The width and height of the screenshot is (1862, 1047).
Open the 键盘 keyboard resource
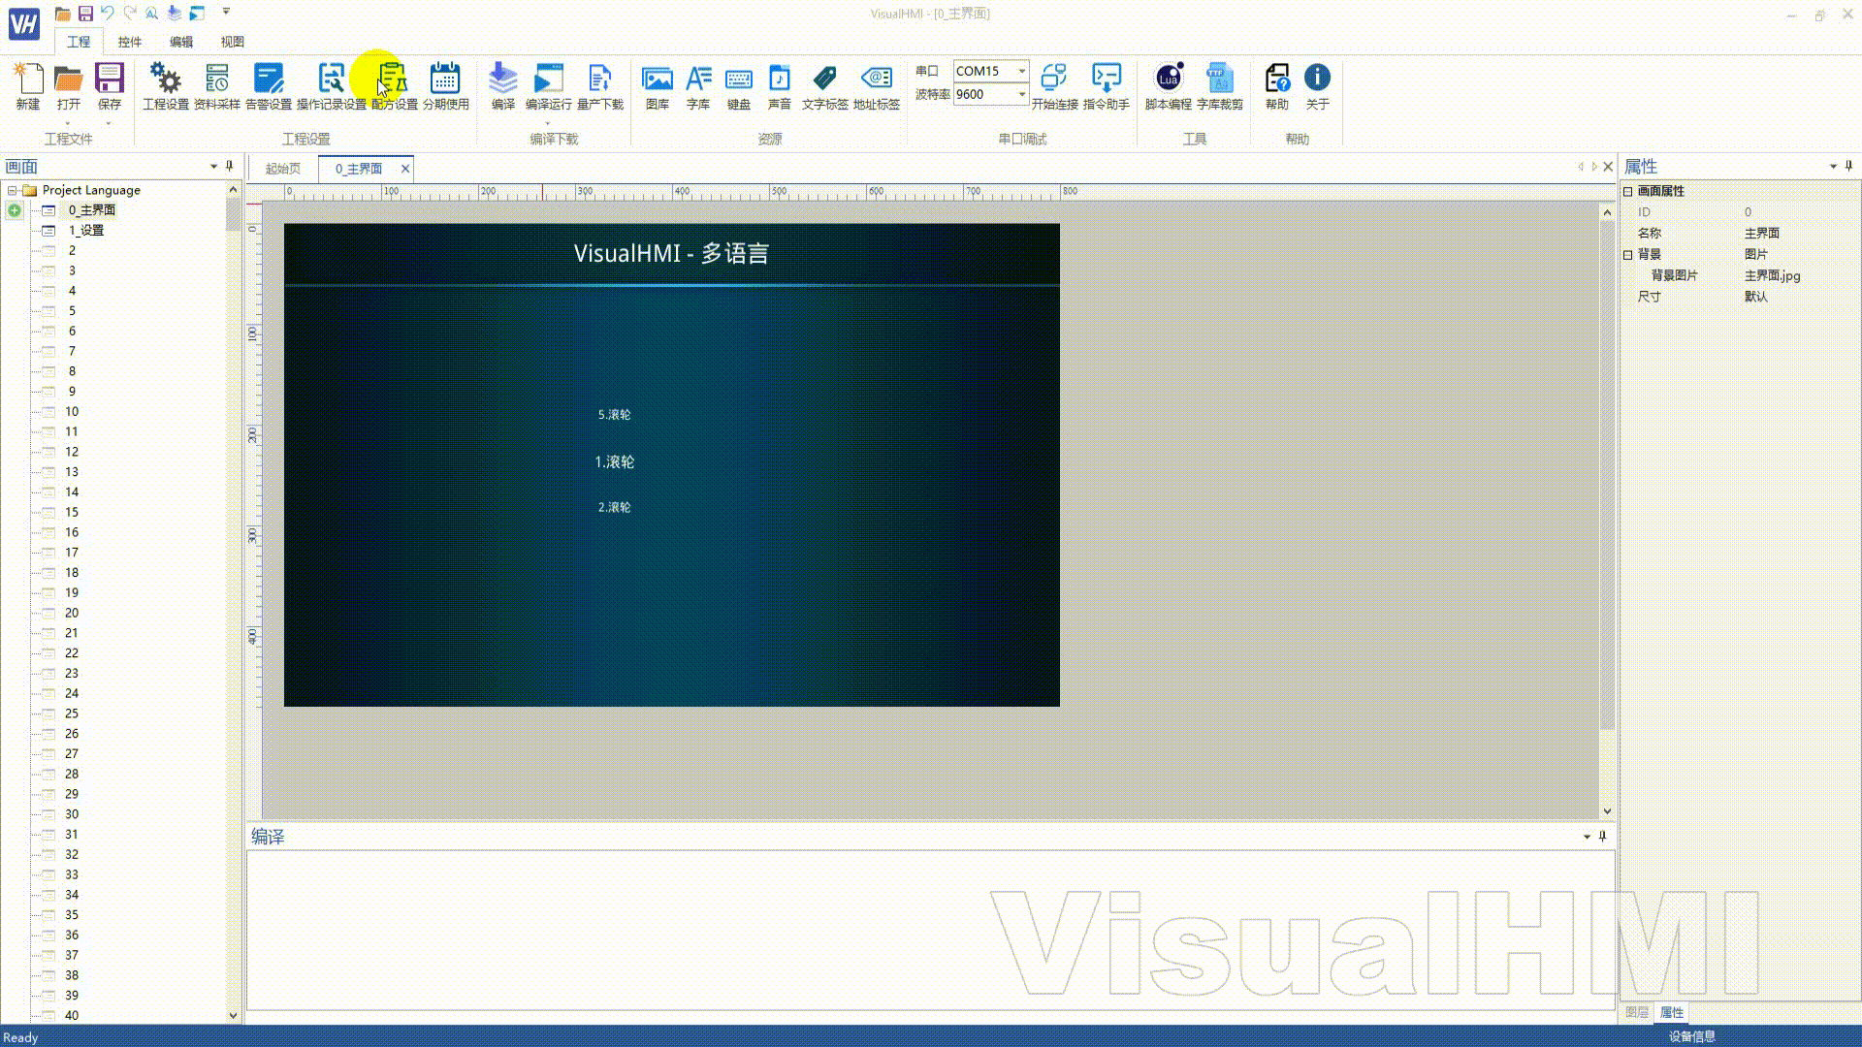pos(739,86)
